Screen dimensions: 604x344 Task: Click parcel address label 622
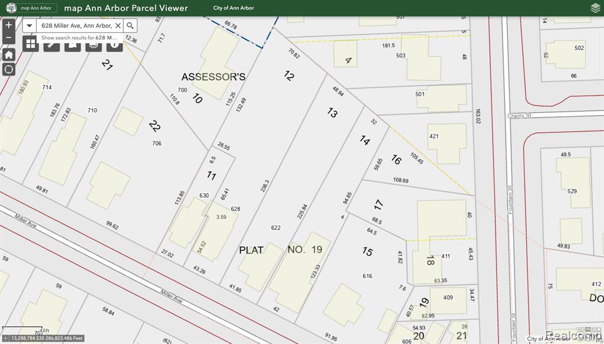point(276,228)
